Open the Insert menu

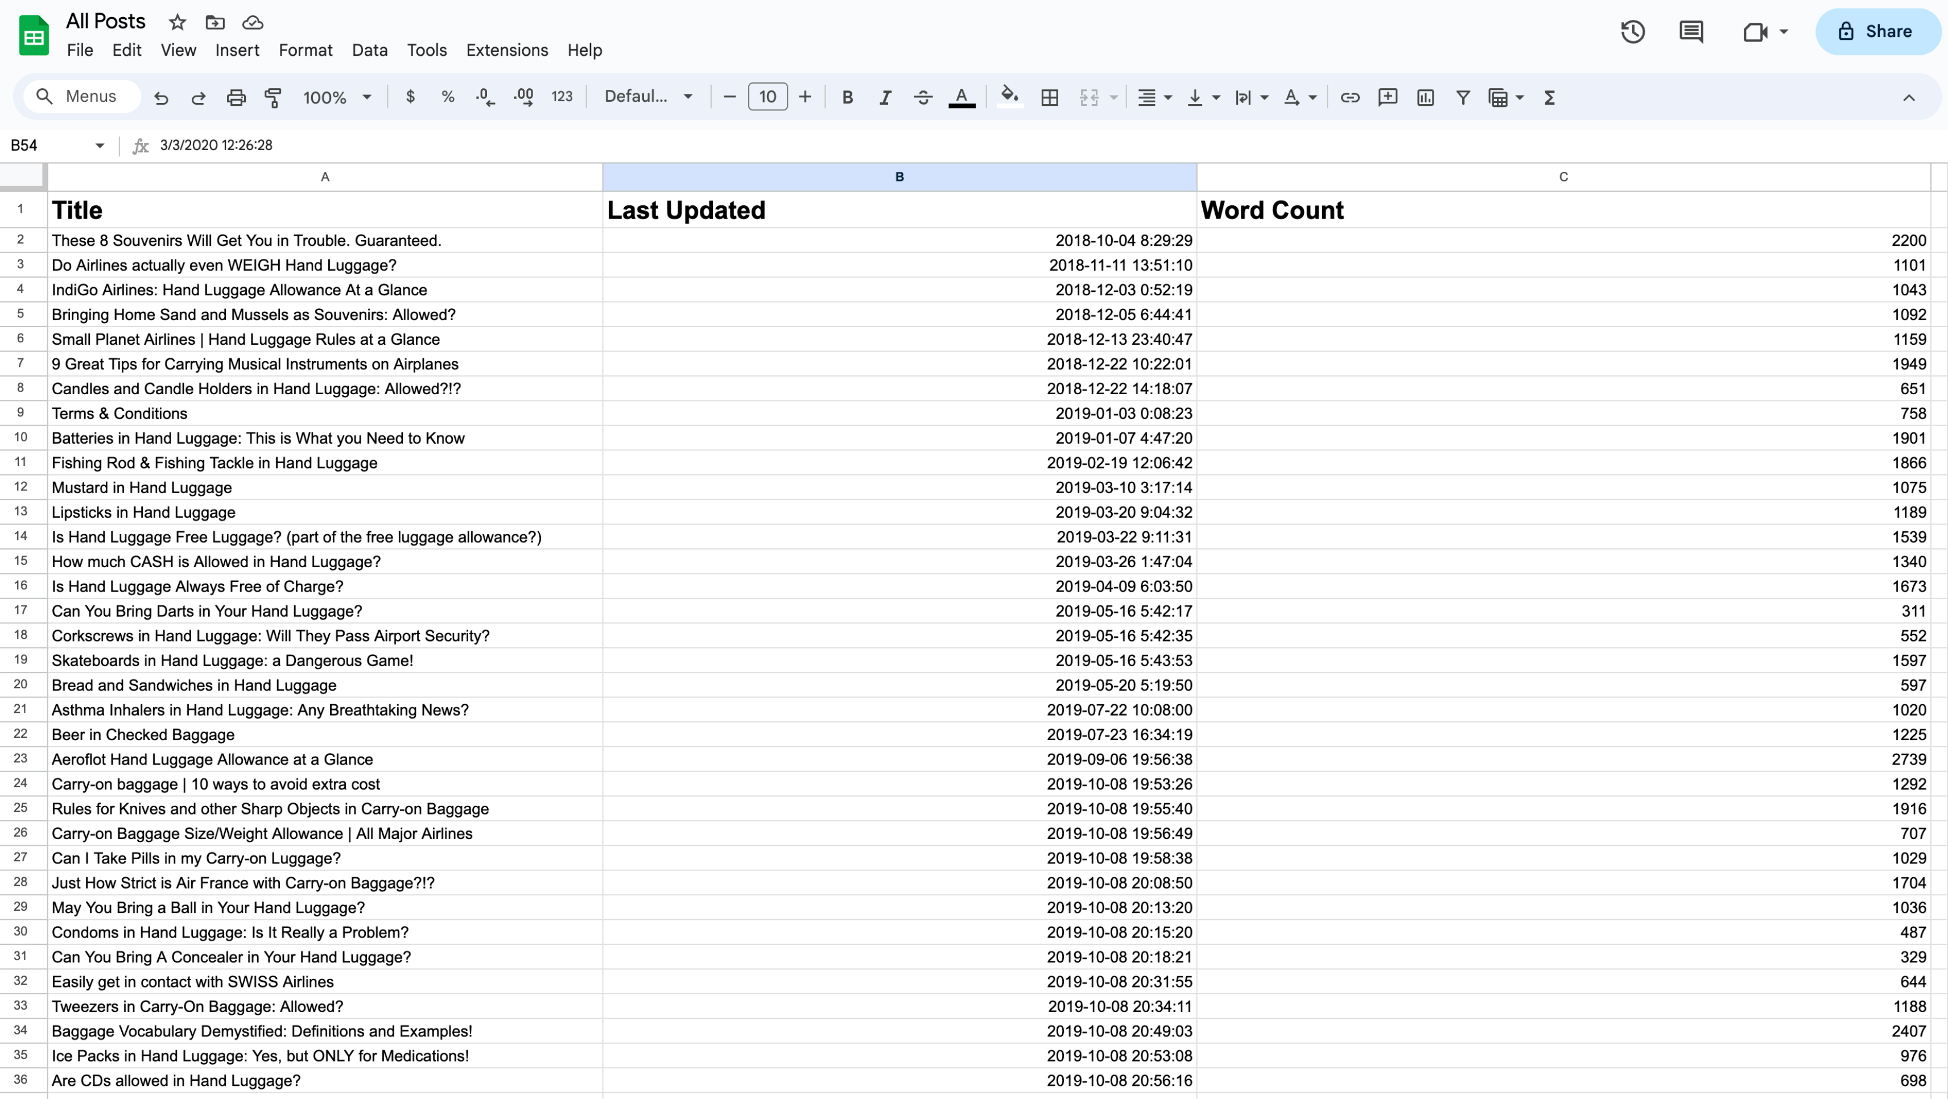(x=237, y=50)
